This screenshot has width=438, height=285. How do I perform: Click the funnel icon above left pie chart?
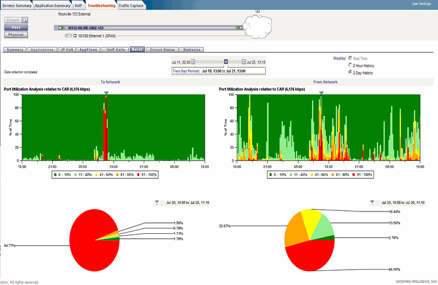pyautogui.click(x=157, y=202)
